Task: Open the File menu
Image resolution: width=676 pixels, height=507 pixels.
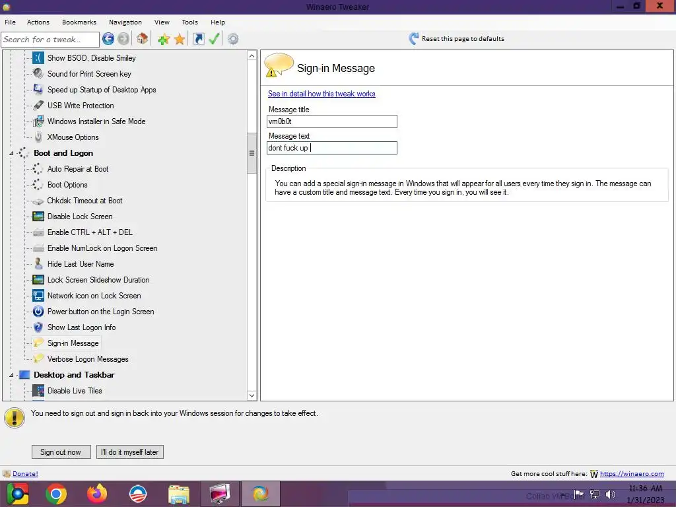Action: point(11,22)
